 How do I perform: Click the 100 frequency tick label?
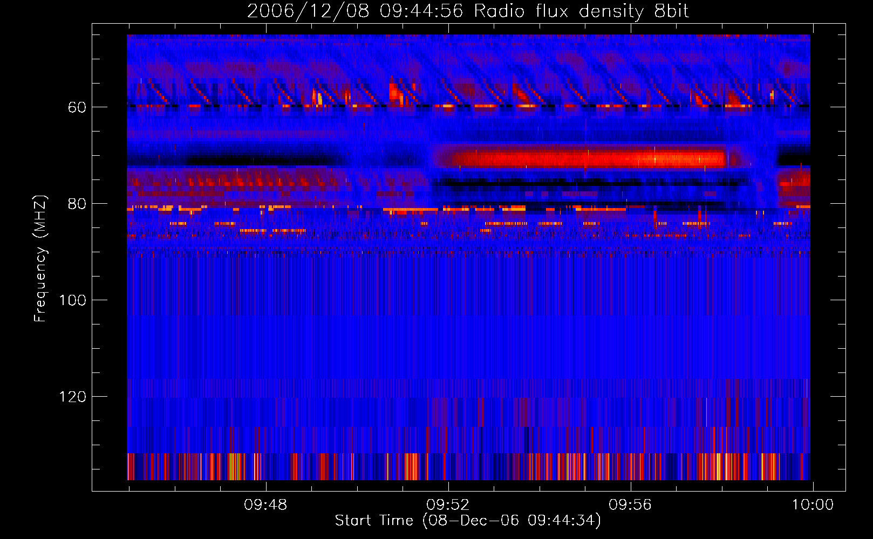[73, 300]
